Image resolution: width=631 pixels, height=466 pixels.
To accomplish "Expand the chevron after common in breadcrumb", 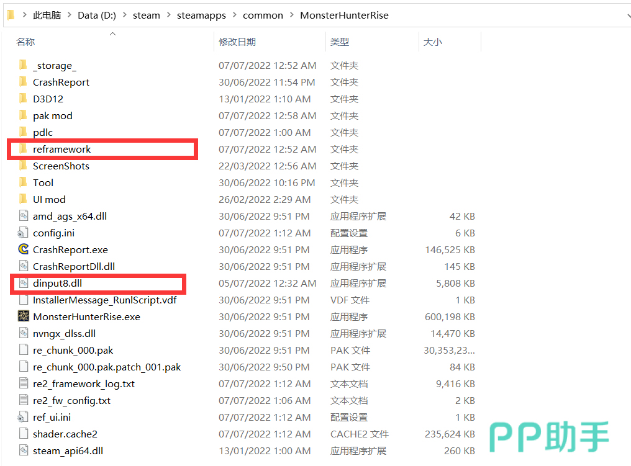I will pos(291,15).
